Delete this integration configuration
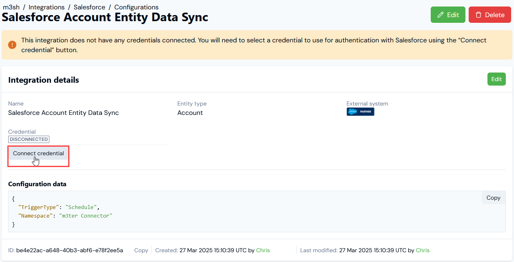Viewport: 514px width, 262px height. 490,15
